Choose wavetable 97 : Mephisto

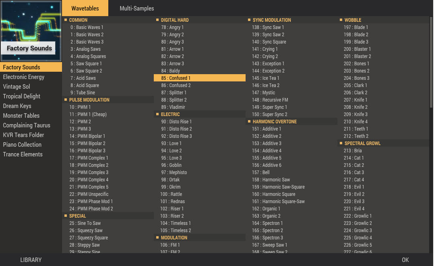(174, 172)
